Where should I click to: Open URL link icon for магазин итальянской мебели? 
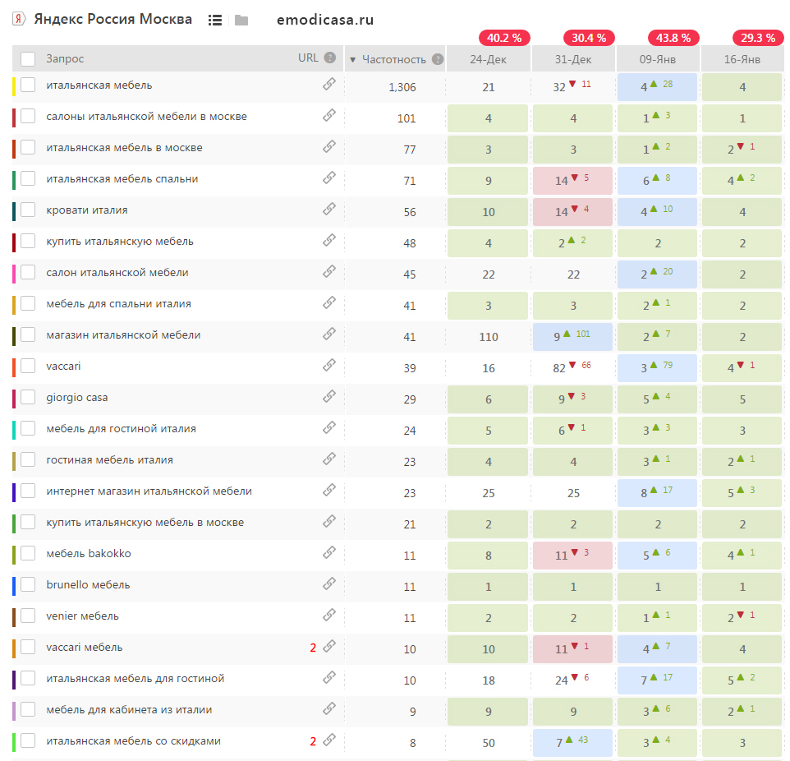329,334
